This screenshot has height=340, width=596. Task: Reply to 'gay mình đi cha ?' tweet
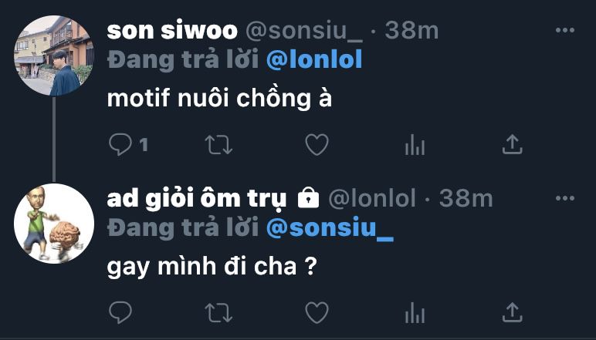[x=120, y=312]
